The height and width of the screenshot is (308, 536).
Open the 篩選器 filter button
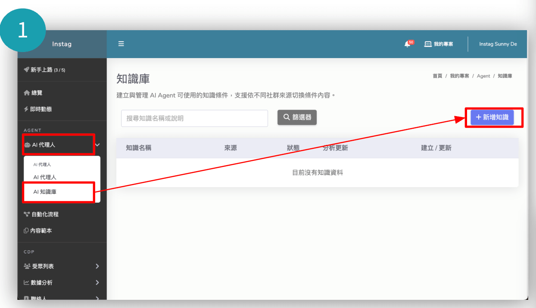[297, 117]
